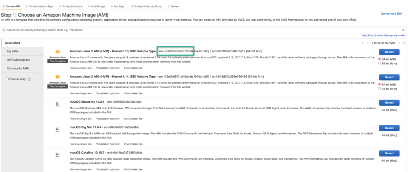The height and width of the screenshot is (172, 408).
Task: Click Amazon Linux logo for Kernel 5.10 AMI
Action: click(x=57, y=52)
